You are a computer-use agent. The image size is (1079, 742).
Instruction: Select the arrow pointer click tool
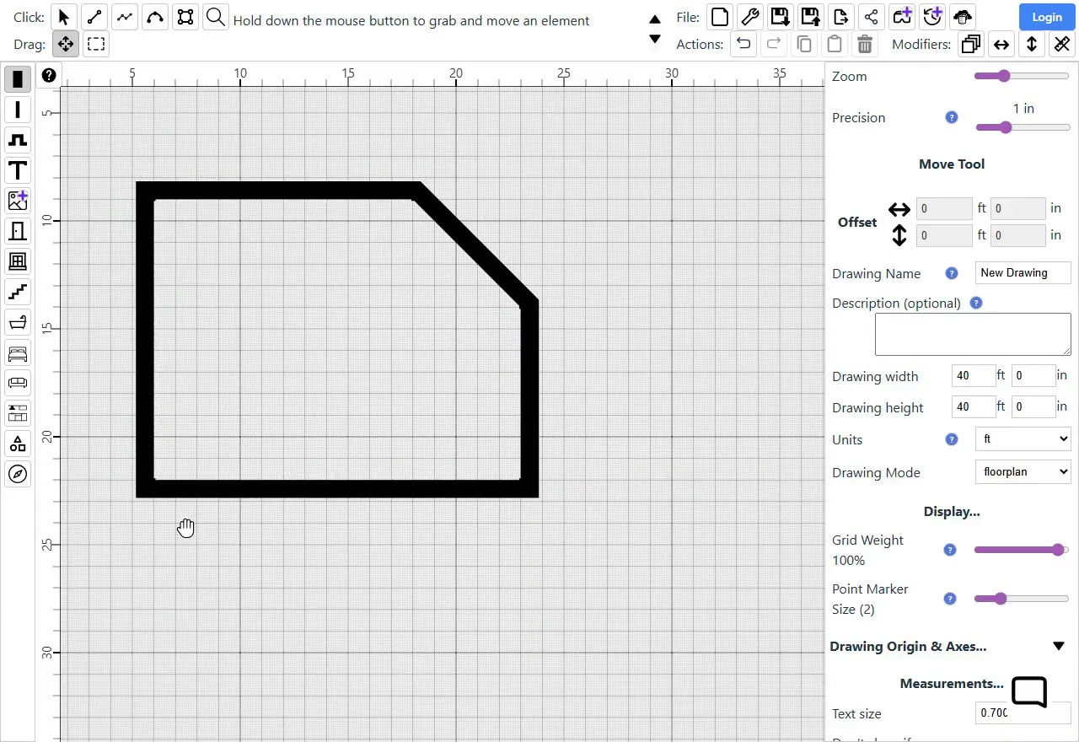tap(64, 17)
